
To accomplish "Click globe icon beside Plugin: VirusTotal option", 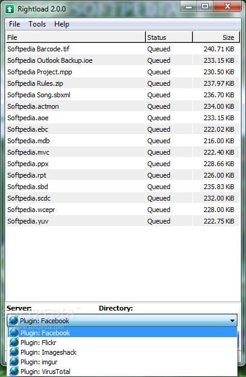I will 14,371.
